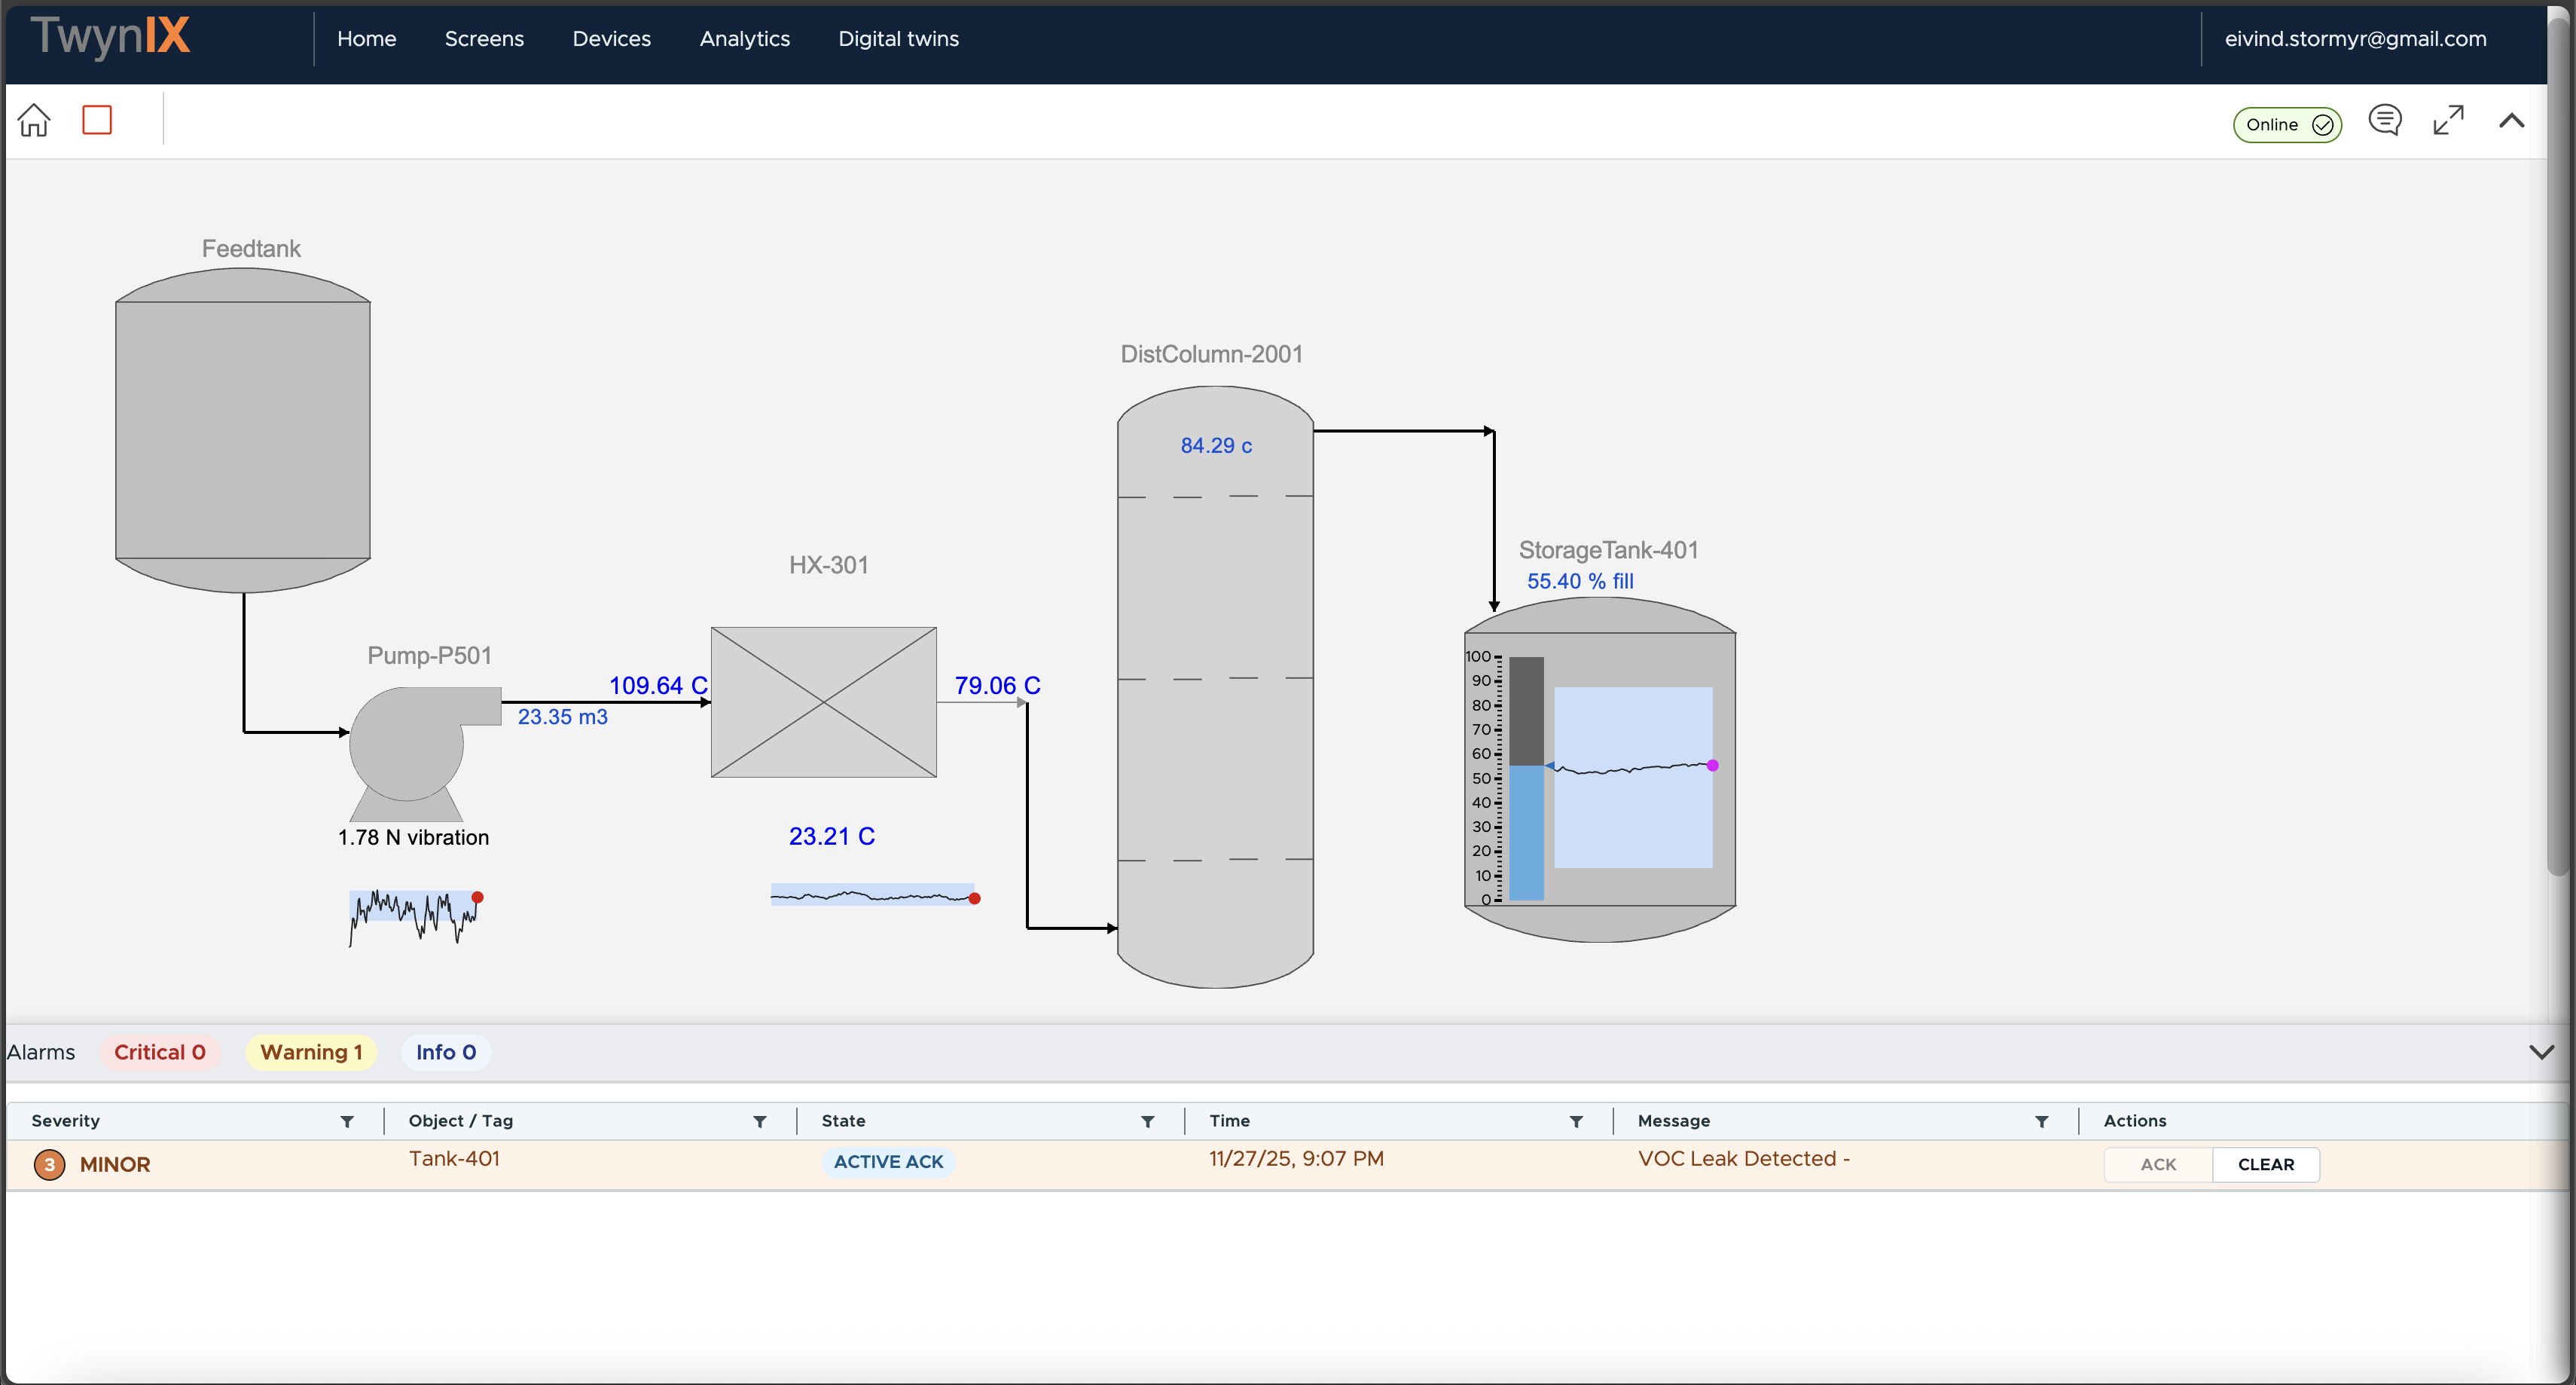Image resolution: width=2576 pixels, height=1385 pixels.
Task: Click the StorageTank-401 level gauge bar
Action: coord(1526,778)
